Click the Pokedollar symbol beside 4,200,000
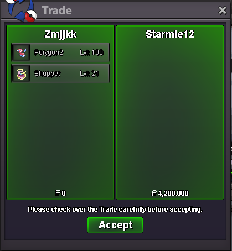This screenshot has height=251, width=232. (154, 193)
